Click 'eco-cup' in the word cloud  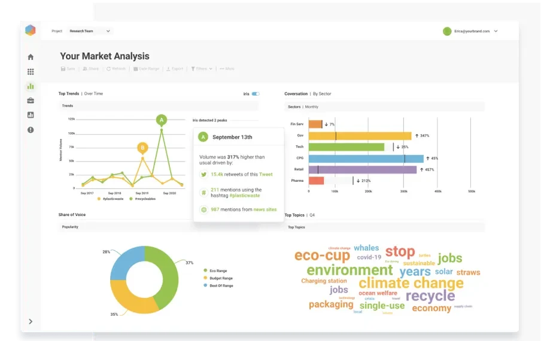(322, 255)
